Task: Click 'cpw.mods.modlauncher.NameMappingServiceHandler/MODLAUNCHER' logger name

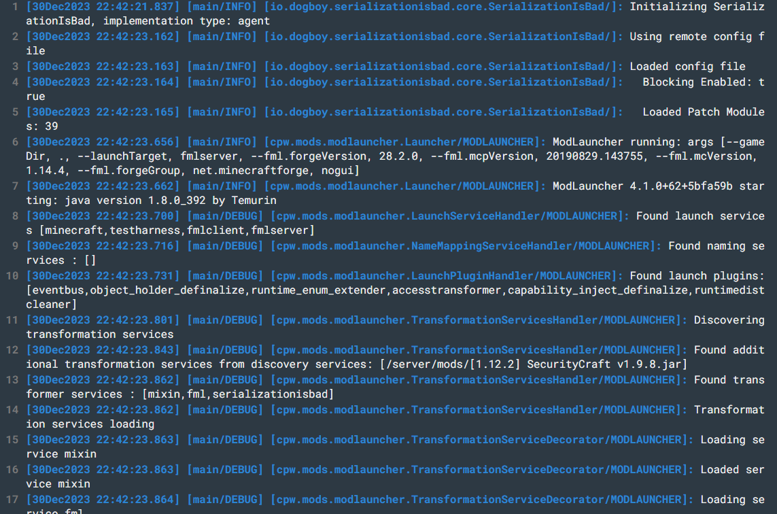Action: tap(462, 246)
